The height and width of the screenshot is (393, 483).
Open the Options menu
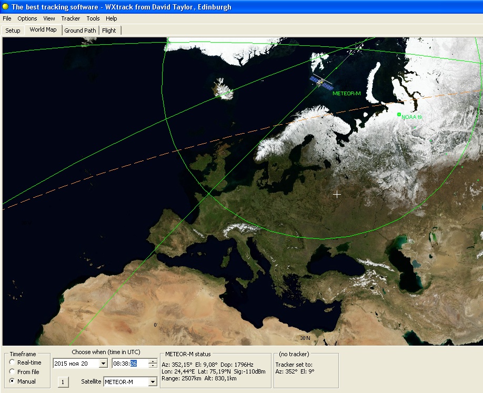pos(27,18)
